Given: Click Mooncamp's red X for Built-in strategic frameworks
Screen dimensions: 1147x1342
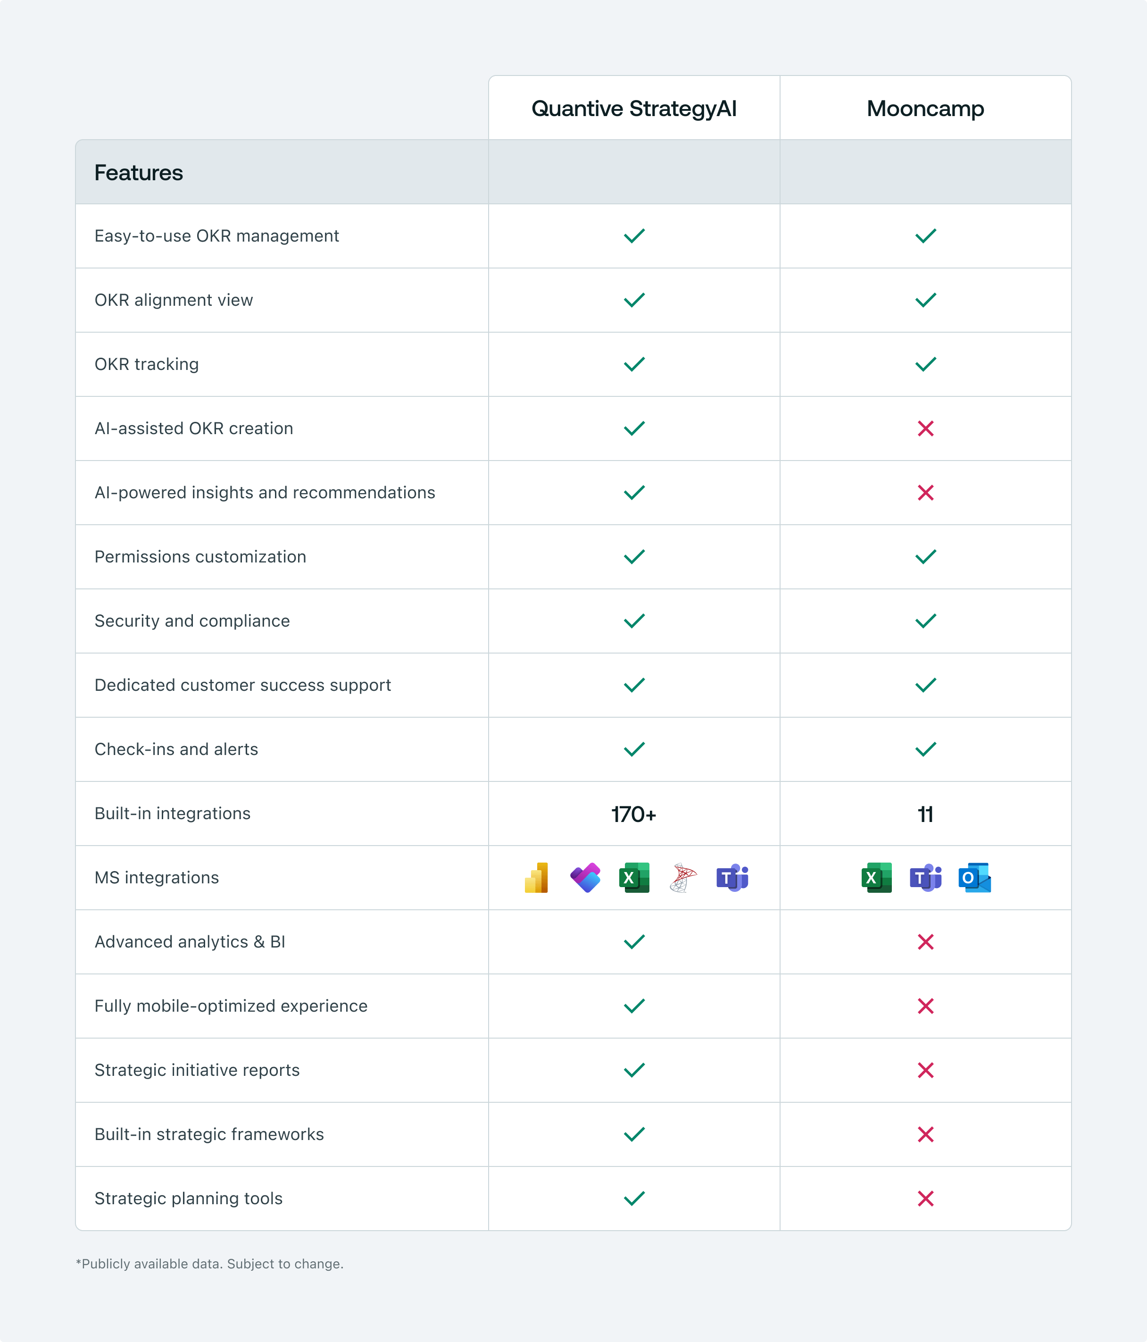Looking at the screenshot, I should coord(926,1134).
